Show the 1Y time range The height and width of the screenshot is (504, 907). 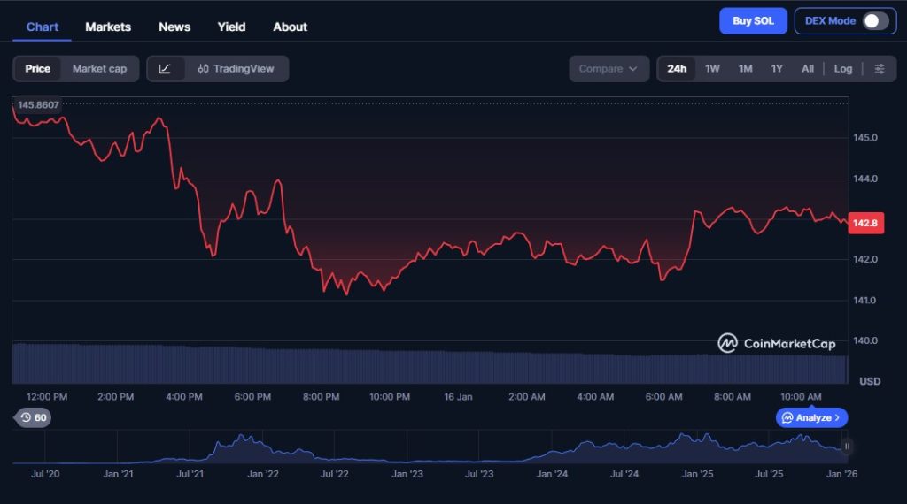tap(777, 69)
